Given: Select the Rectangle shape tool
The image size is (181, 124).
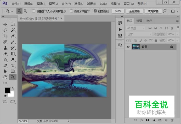Looking at the screenshot, I should (x=13, y=71).
